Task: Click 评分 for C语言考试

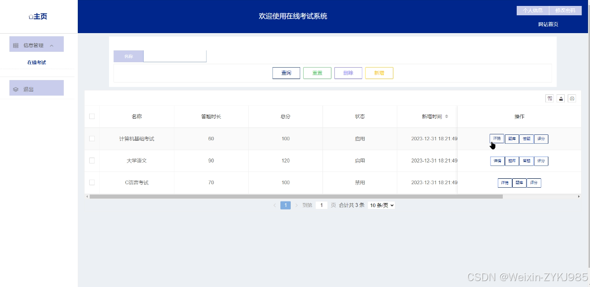Action: coord(534,183)
